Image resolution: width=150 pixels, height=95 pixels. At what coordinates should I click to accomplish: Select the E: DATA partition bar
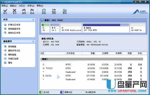point(106,28)
